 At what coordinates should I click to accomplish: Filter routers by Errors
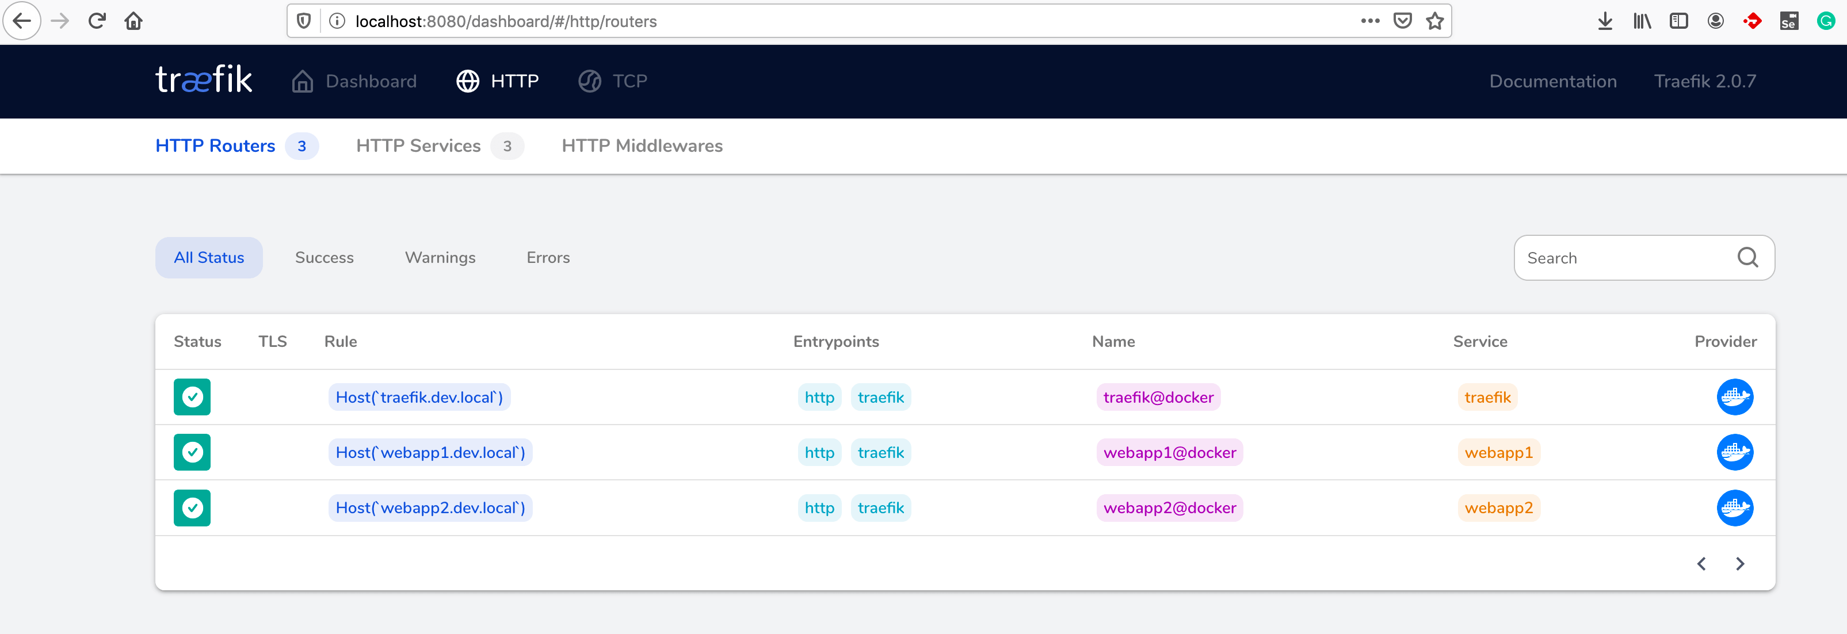548,258
